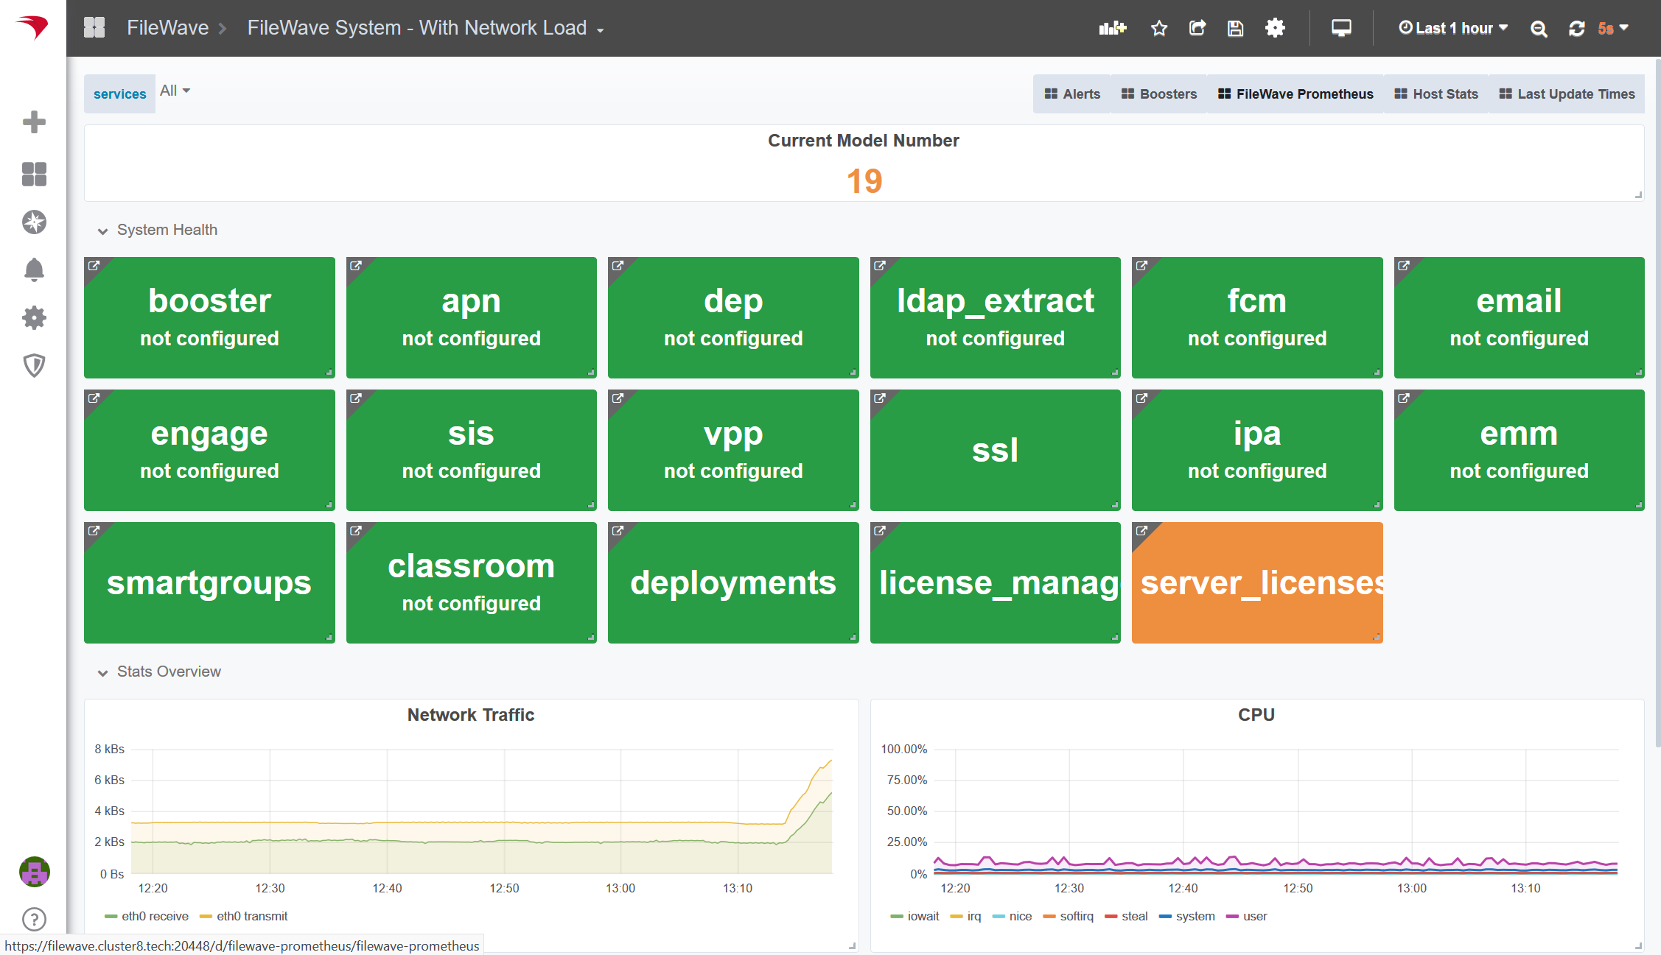Toggle the user series in CPU legend

point(1254,916)
